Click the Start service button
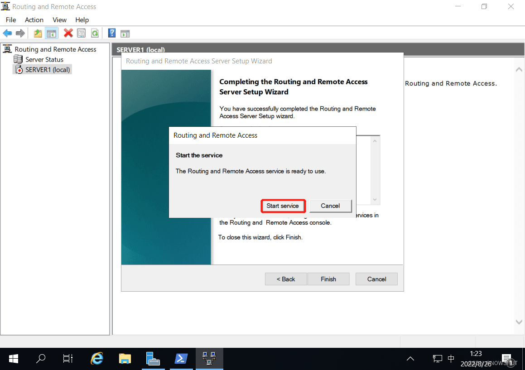 coord(283,206)
